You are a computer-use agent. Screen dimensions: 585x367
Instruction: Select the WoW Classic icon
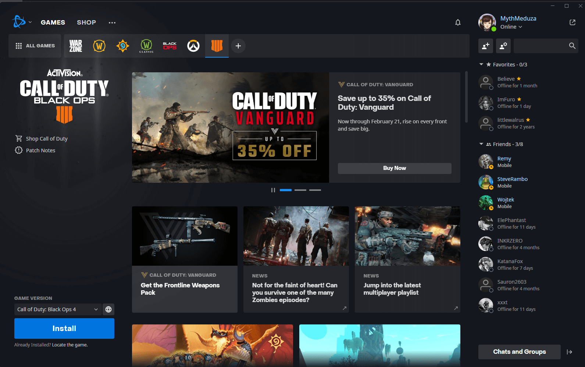146,46
